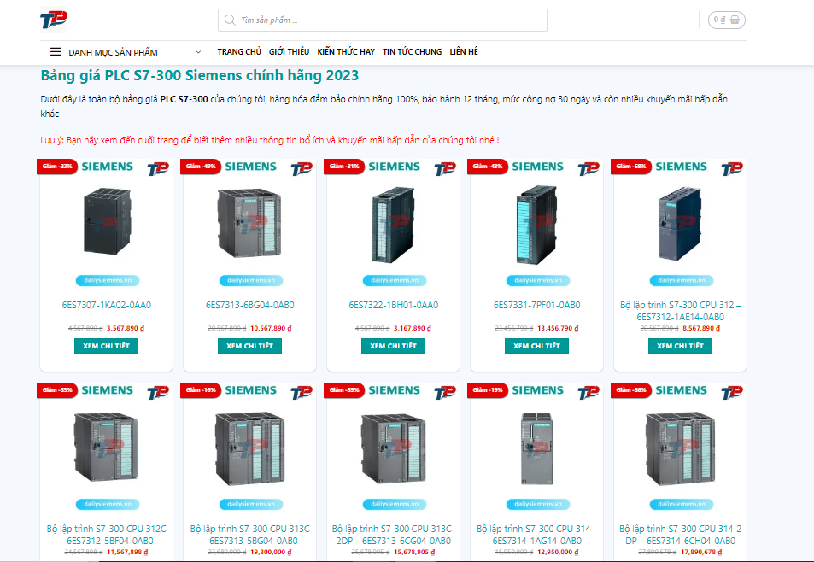
Task: Click Xem chi tiết for 6ES7307-1KA02-0AA0
Action: [107, 346]
